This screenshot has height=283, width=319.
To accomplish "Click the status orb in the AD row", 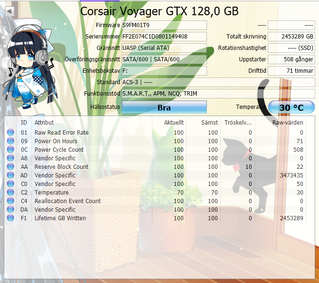I will click(10, 175).
